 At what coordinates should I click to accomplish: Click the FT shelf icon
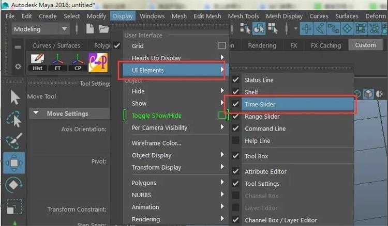[57, 62]
